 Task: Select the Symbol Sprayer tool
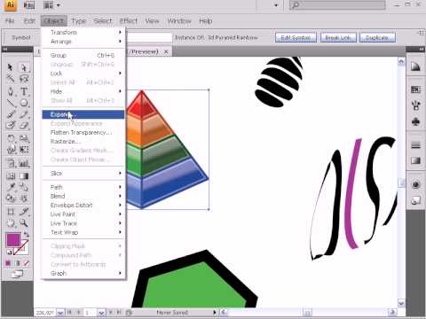[x=11, y=163]
